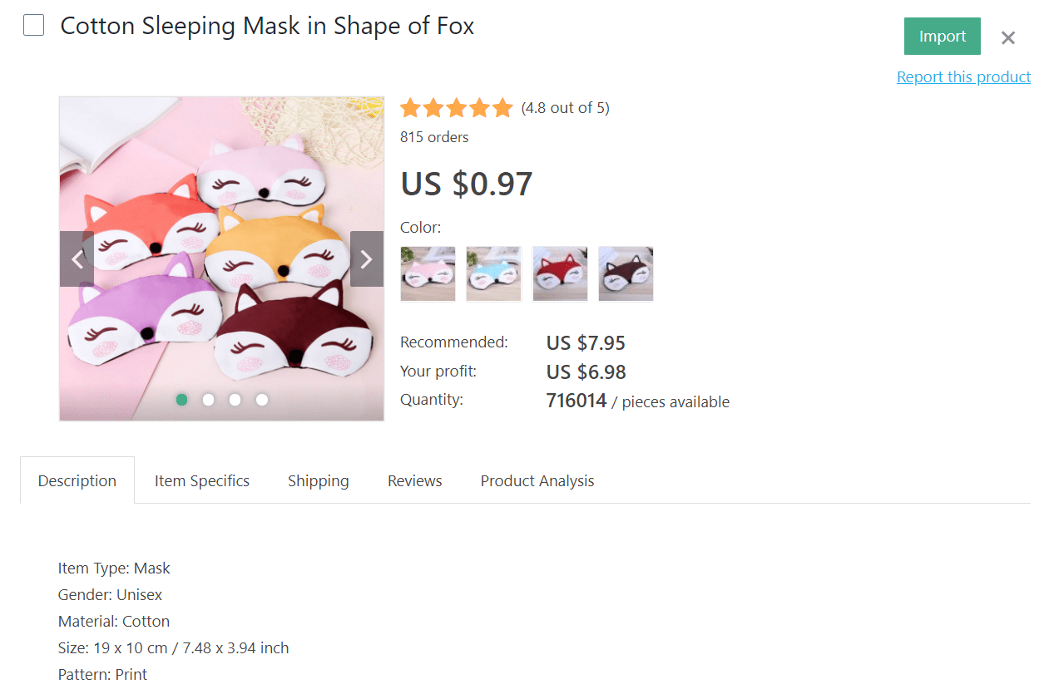Click the X to close the product view
1049x689 pixels.
point(1007,37)
